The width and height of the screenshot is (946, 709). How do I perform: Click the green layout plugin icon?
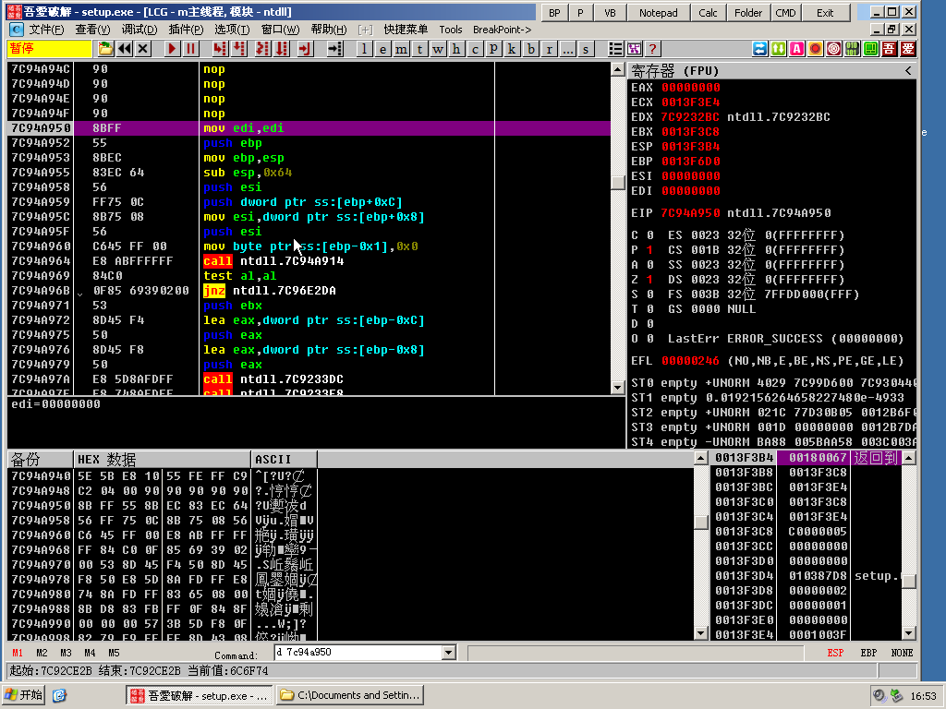pos(870,49)
